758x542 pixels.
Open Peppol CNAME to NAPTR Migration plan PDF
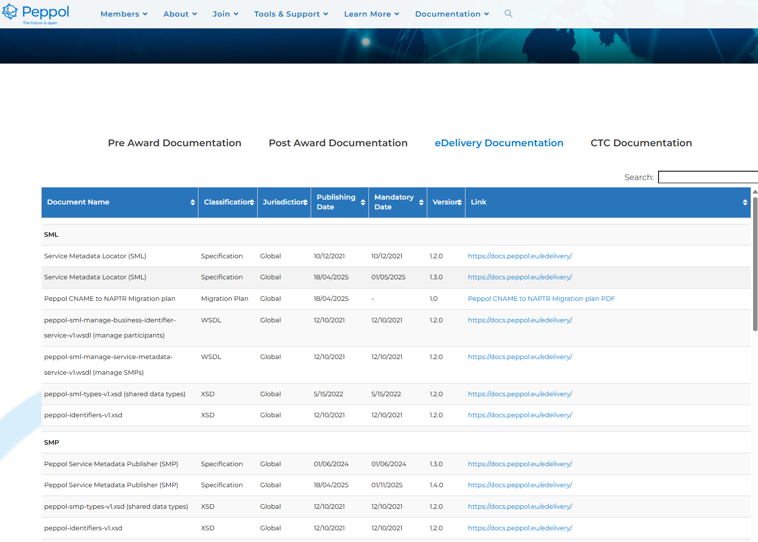(541, 298)
